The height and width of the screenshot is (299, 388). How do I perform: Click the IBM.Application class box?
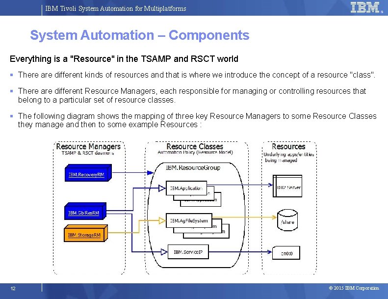[x=186, y=188]
